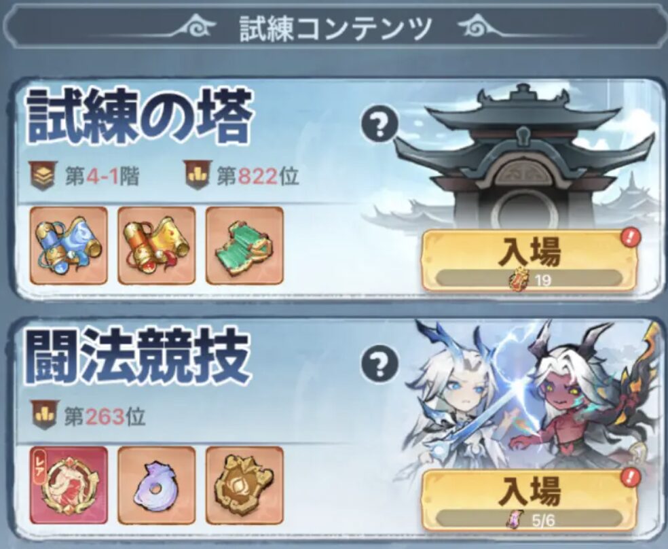Screen dimensions: 668x549
Task: Tap the bronze badge reward icon
Action: pyautogui.click(x=244, y=485)
